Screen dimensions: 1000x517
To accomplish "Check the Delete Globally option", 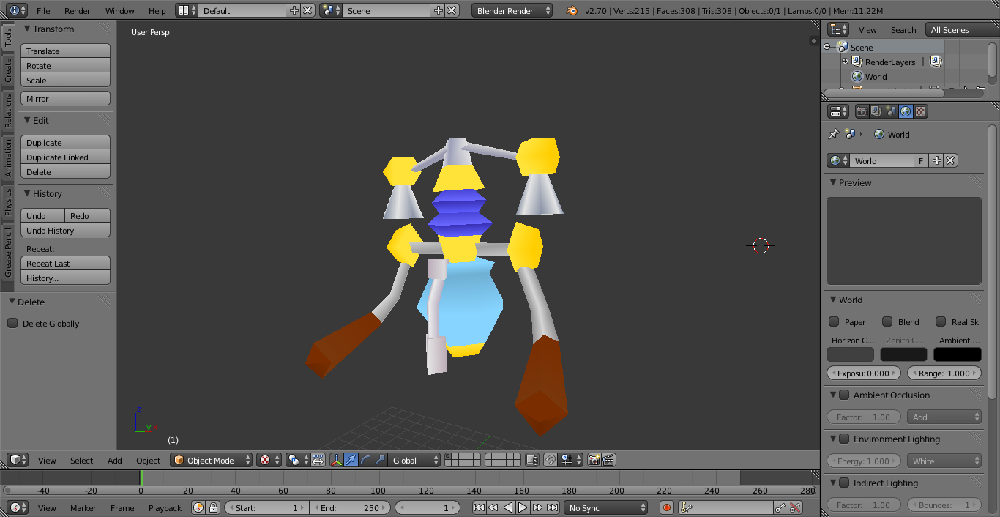I will click(x=12, y=324).
